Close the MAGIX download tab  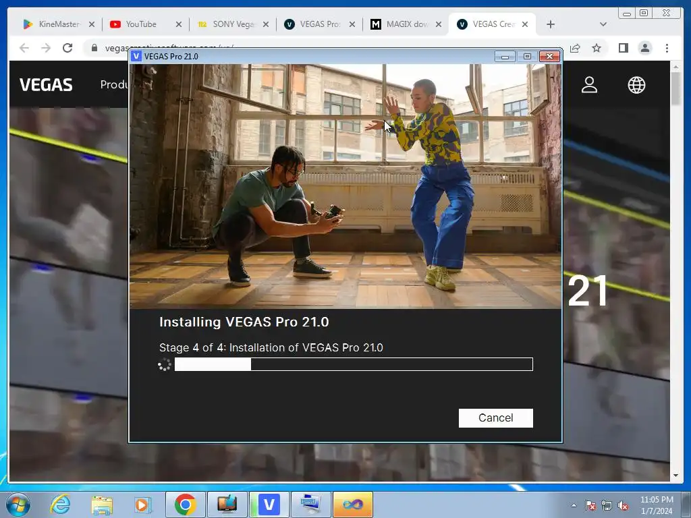coord(439,24)
